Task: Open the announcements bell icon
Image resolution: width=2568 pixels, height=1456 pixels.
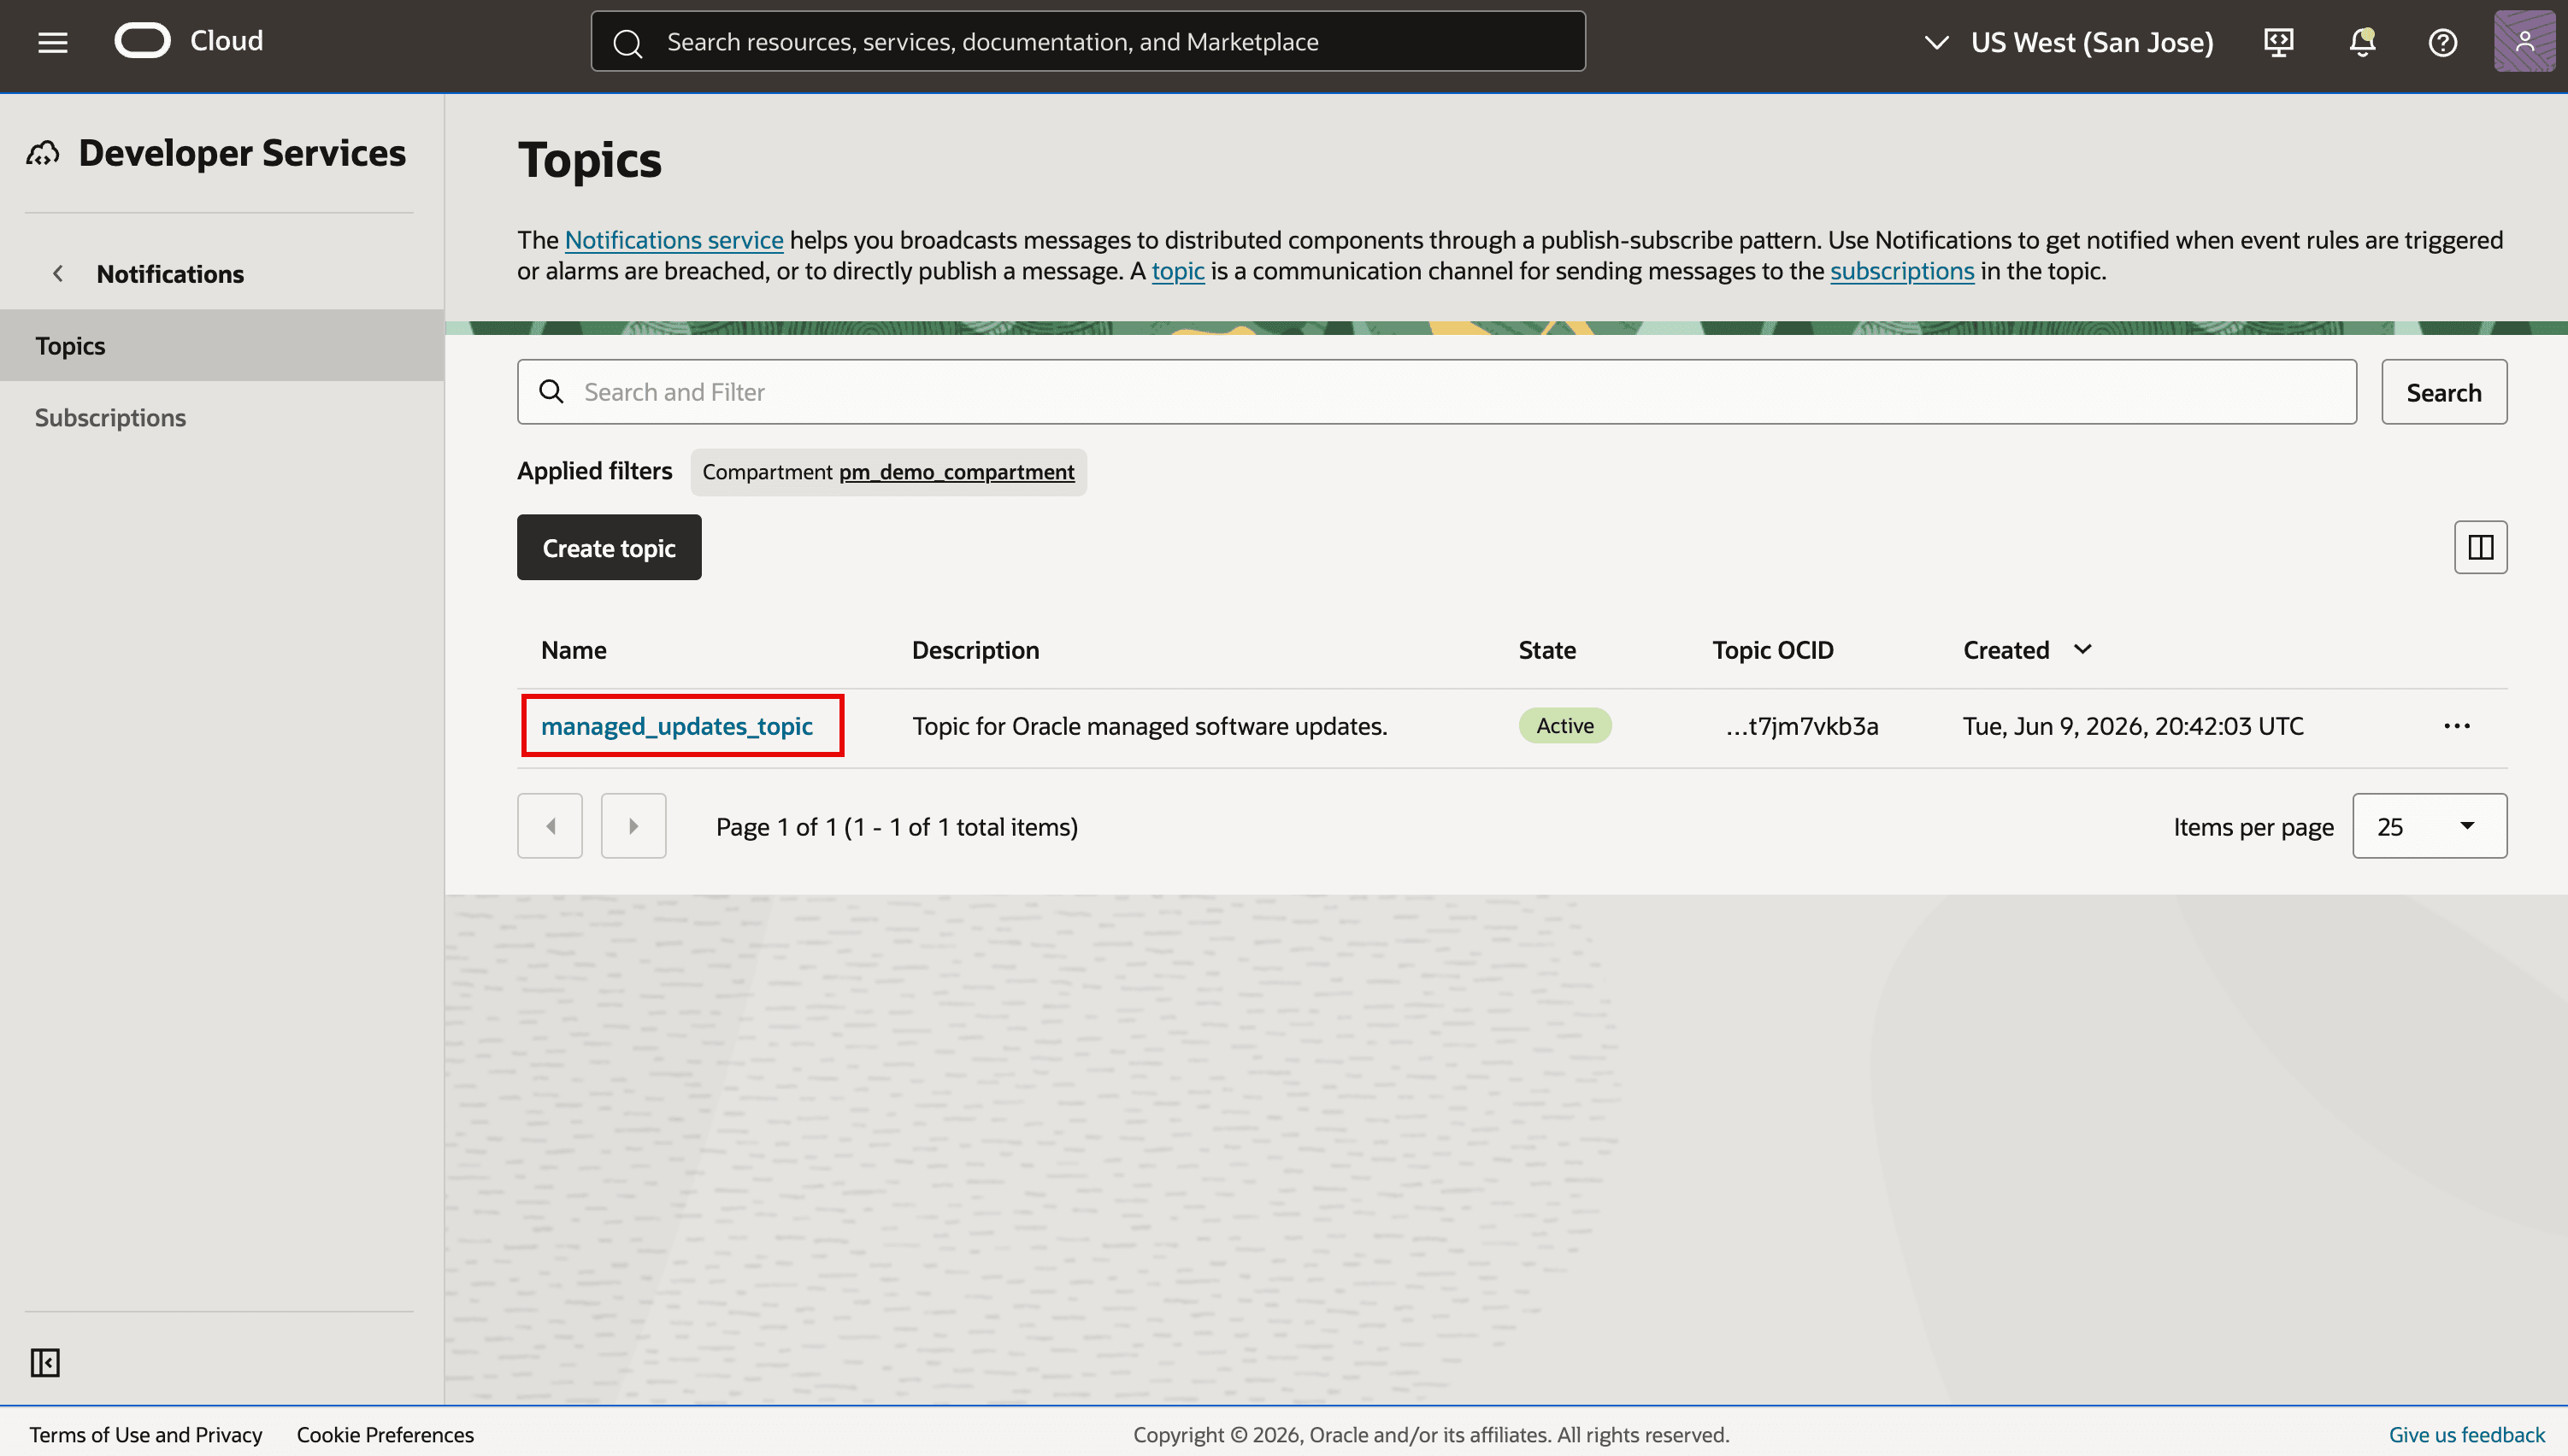Action: click(x=2363, y=42)
